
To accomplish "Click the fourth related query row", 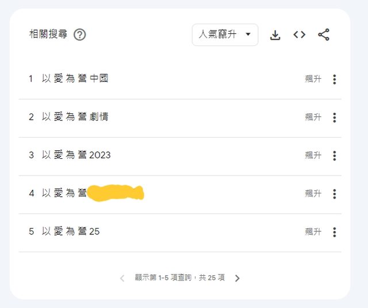I will pyautogui.click(x=86, y=193).
